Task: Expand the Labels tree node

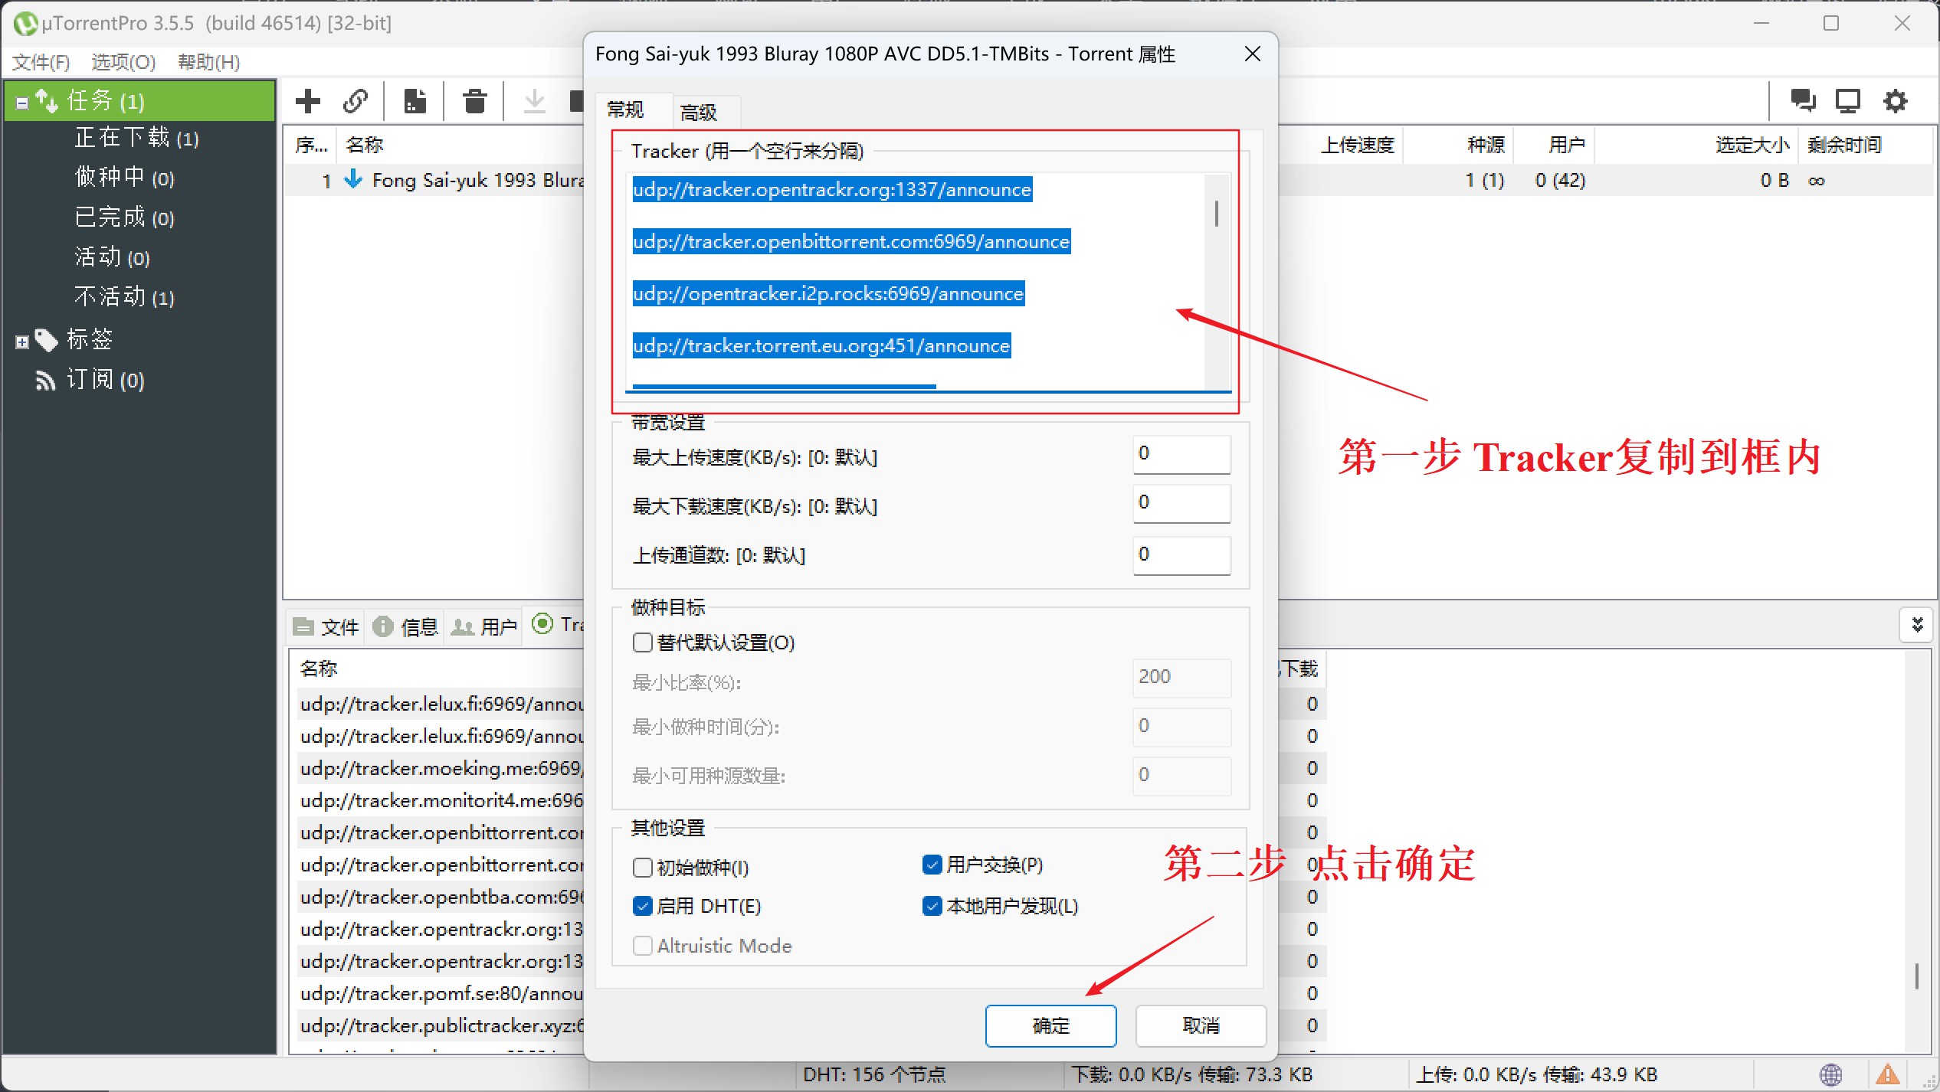Action: pos(22,342)
